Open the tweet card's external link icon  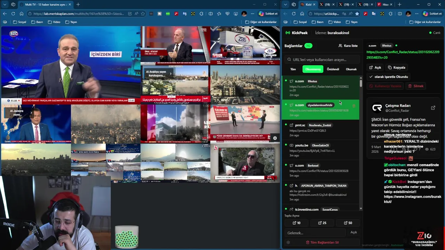point(433,108)
